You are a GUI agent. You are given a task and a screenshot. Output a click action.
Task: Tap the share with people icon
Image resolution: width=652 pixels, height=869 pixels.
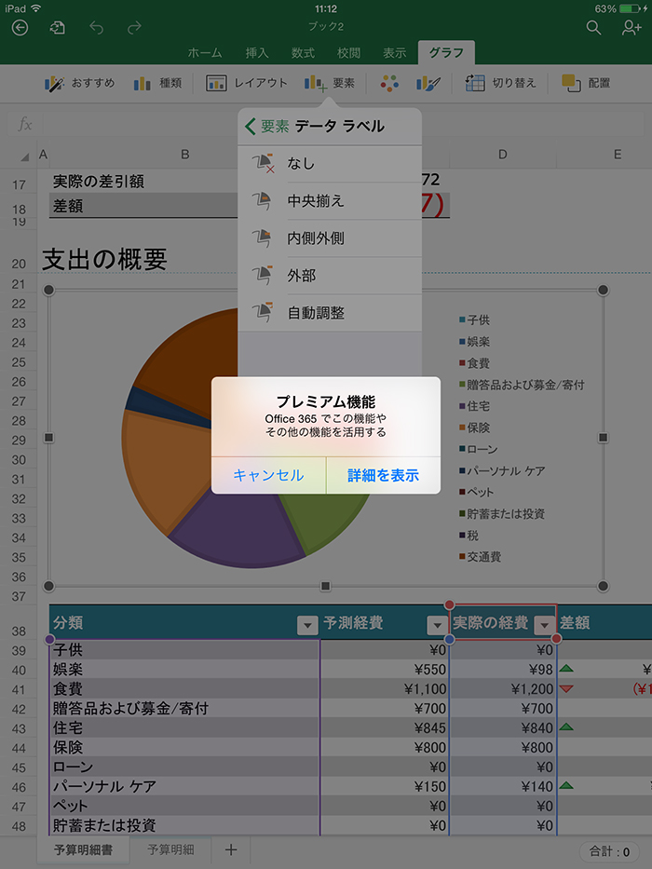tap(631, 28)
